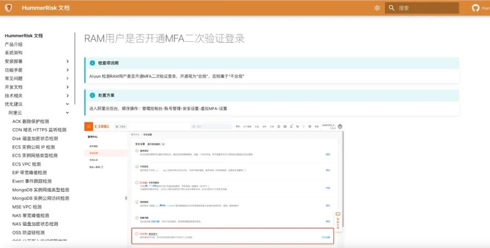Open MongoDB 实例公网访问检测 entry
The width and height of the screenshot is (490, 248).
(x=41, y=198)
